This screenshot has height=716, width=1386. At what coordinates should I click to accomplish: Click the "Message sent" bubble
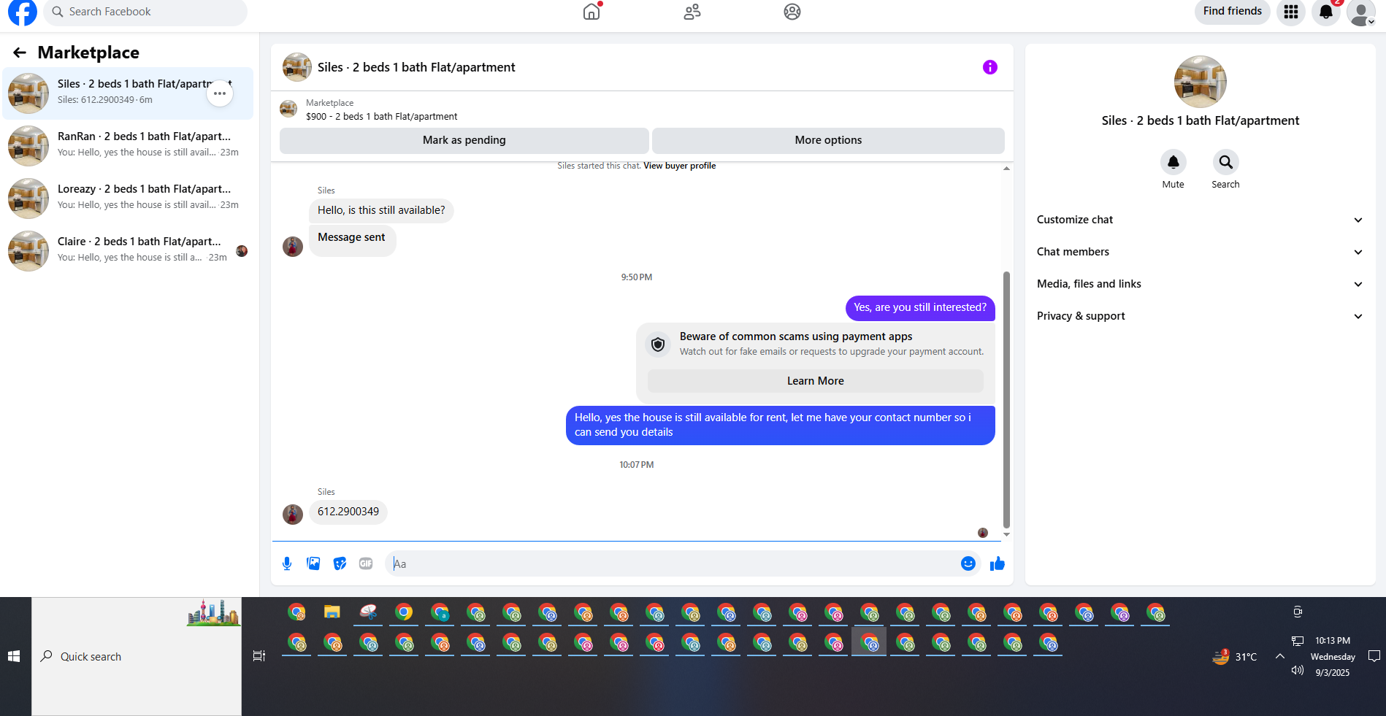point(352,240)
